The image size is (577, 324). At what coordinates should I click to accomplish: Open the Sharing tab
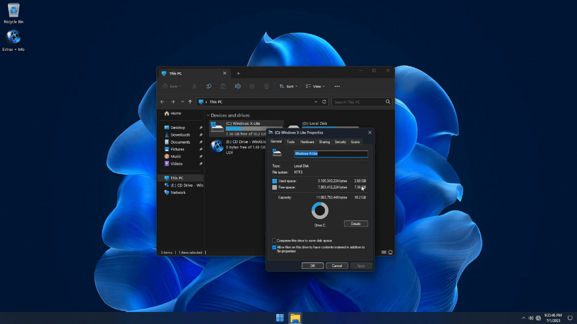(325, 142)
